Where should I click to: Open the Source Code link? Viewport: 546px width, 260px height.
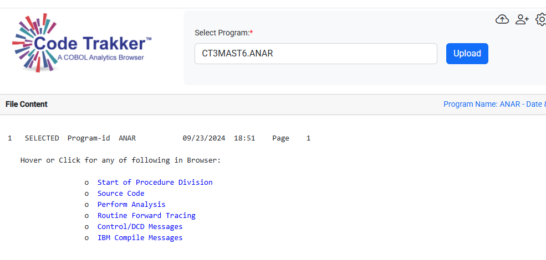(x=121, y=193)
